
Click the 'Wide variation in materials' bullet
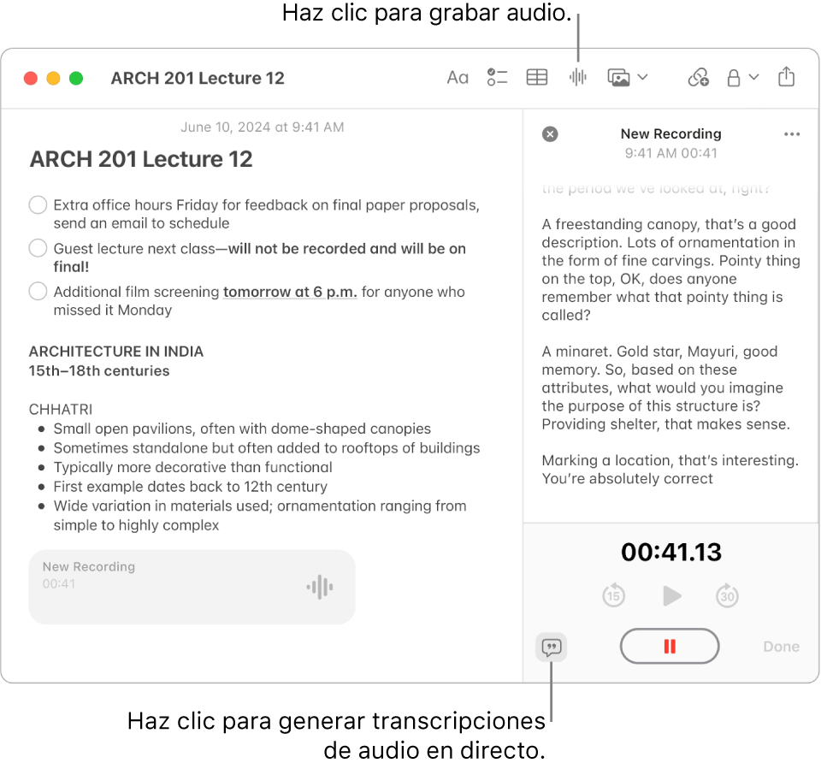pos(260,516)
